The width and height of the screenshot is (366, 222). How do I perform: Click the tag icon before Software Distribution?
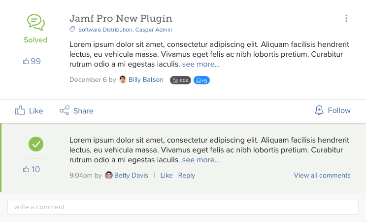72,30
